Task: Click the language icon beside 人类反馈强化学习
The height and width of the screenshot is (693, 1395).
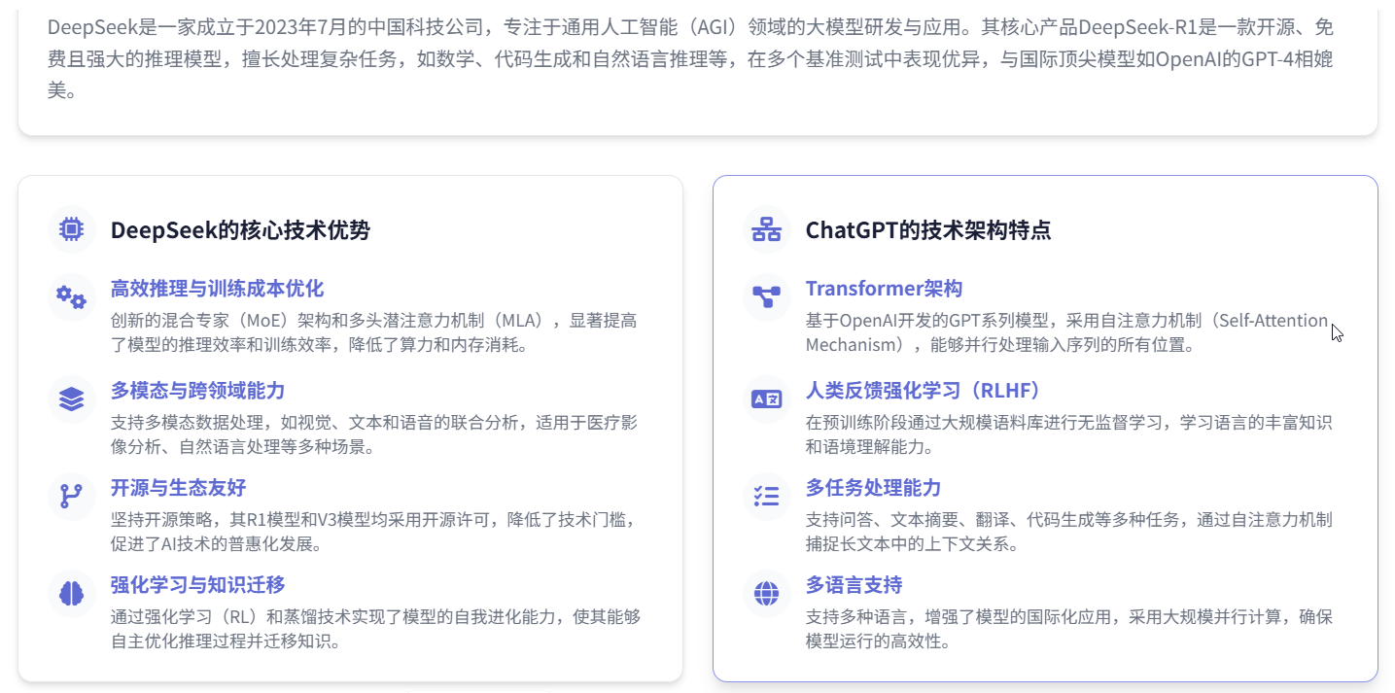Action: pos(766,399)
